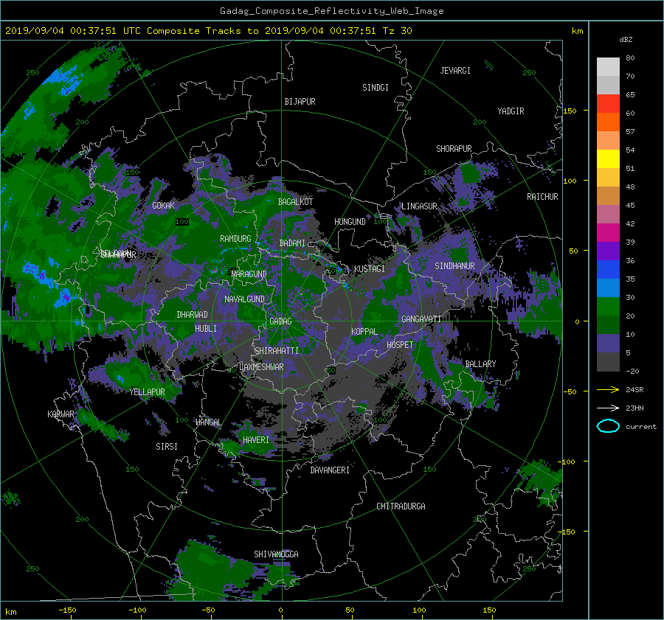Viewport: 664px width, 620px height.
Task: Click the 80 dBZ light gray swatch
Action: click(608, 66)
